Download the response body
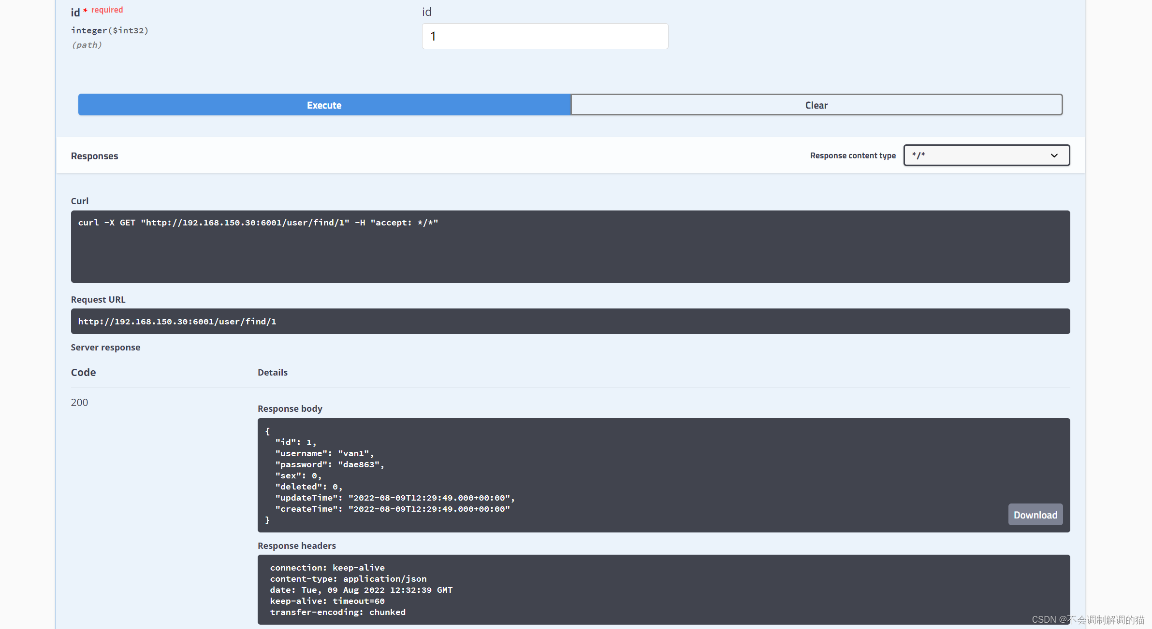This screenshot has height=629, width=1152. point(1035,515)
